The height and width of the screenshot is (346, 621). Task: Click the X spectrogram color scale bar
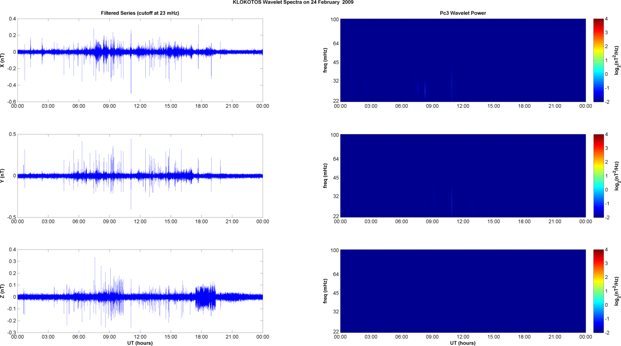pyautogui.click(x=598, y=60)
